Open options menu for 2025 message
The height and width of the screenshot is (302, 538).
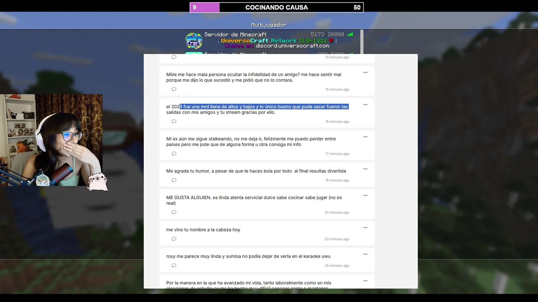click(365, 105)
